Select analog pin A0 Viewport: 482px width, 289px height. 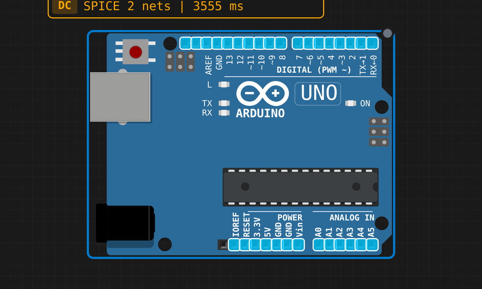click(319, 244)
